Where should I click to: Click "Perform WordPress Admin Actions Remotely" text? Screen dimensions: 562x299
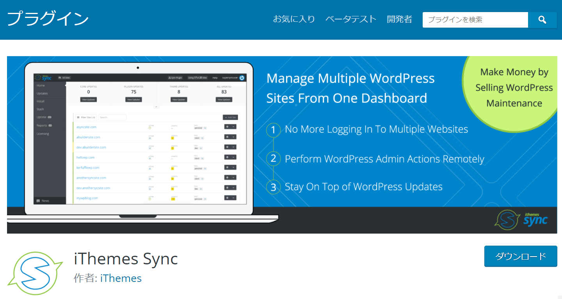[x=384, y=159]
